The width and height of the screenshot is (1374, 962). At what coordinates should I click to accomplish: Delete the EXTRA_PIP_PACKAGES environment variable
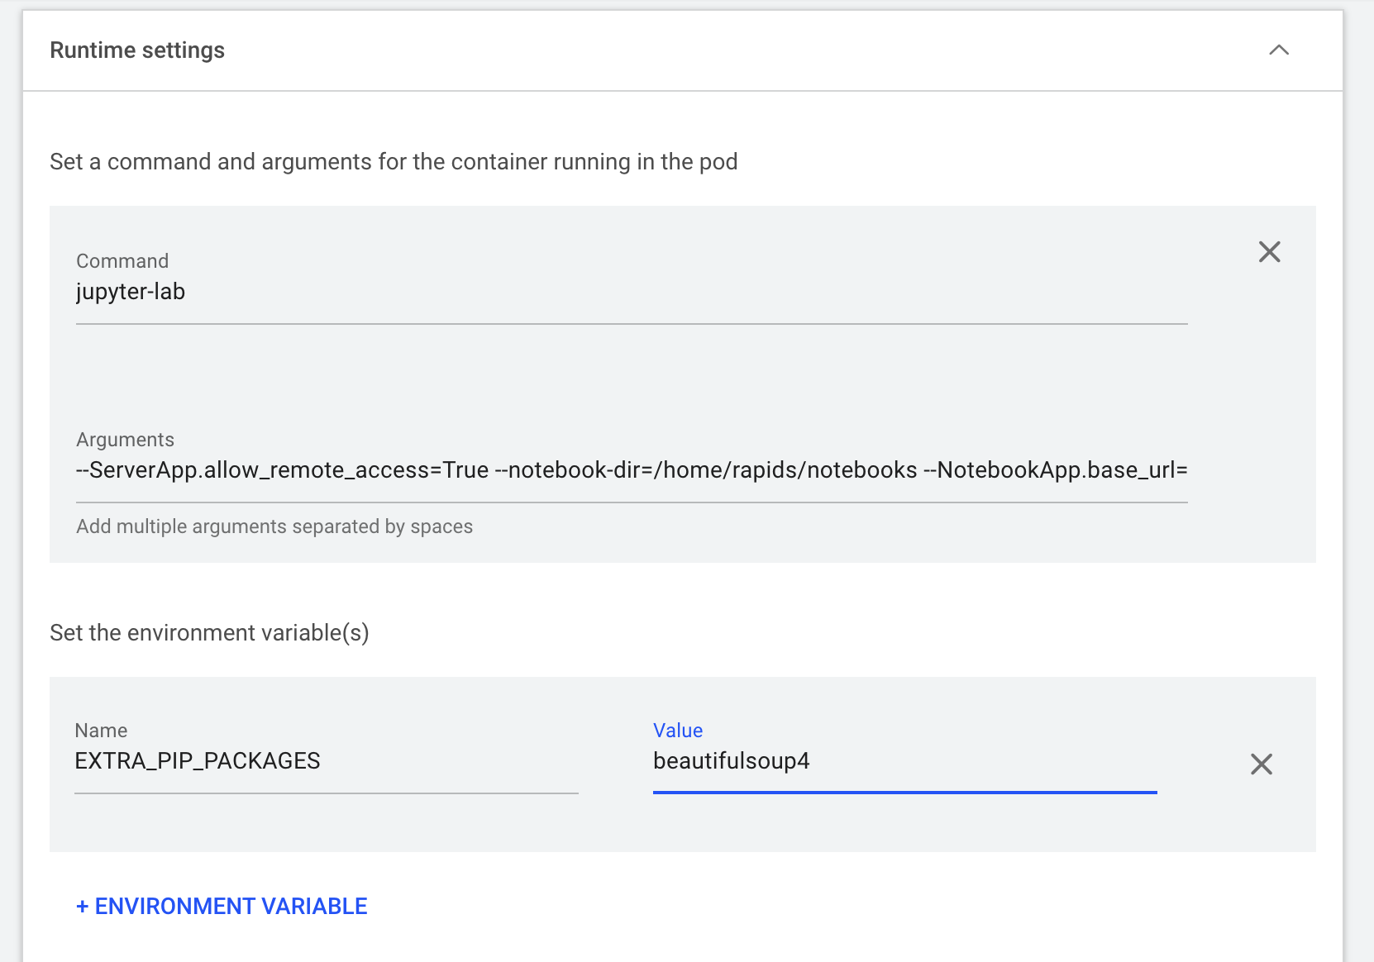pos(1261,764)
